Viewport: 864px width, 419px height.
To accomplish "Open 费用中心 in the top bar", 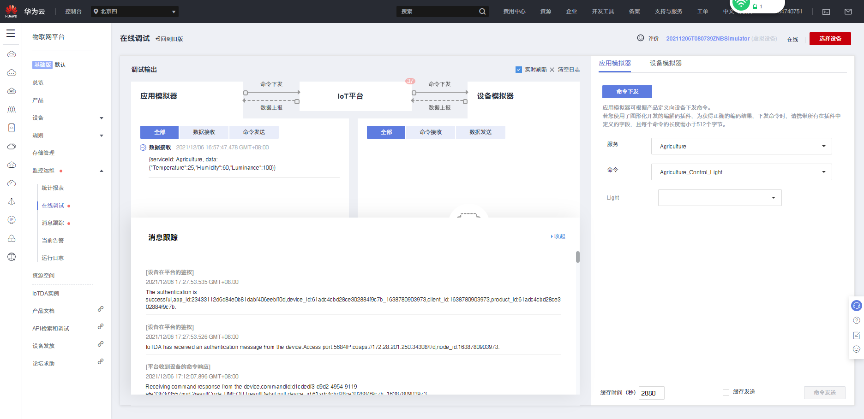I will pyautogui.click(x=514, y=12).
